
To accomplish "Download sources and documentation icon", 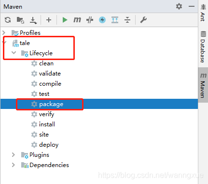I will point(33,20).
